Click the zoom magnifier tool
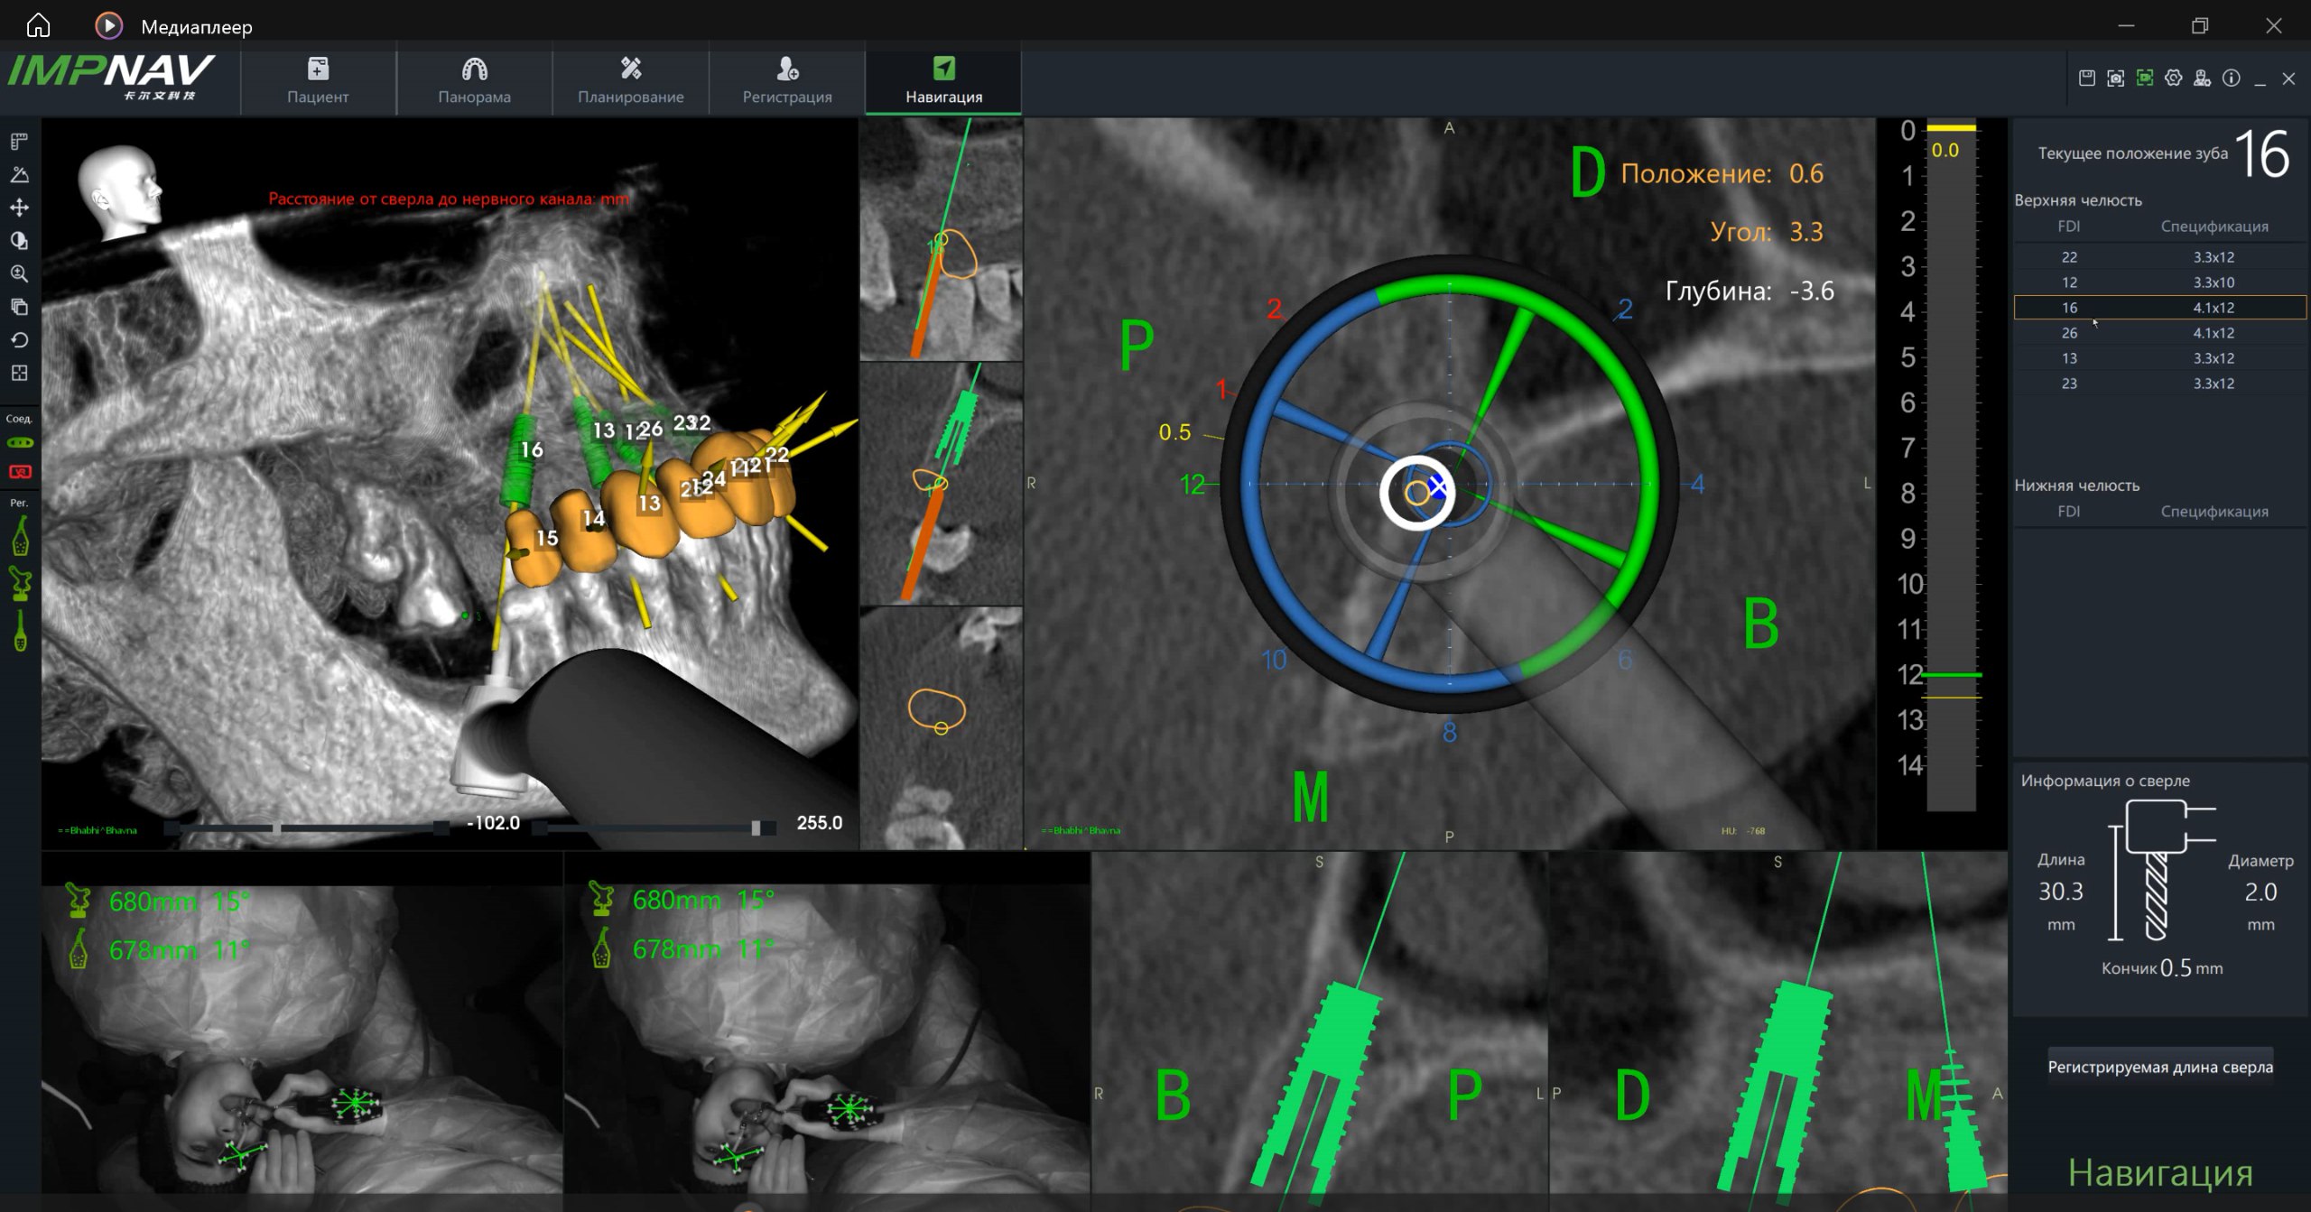This screenshot has height=1212, width=2311. coord(19,273)
